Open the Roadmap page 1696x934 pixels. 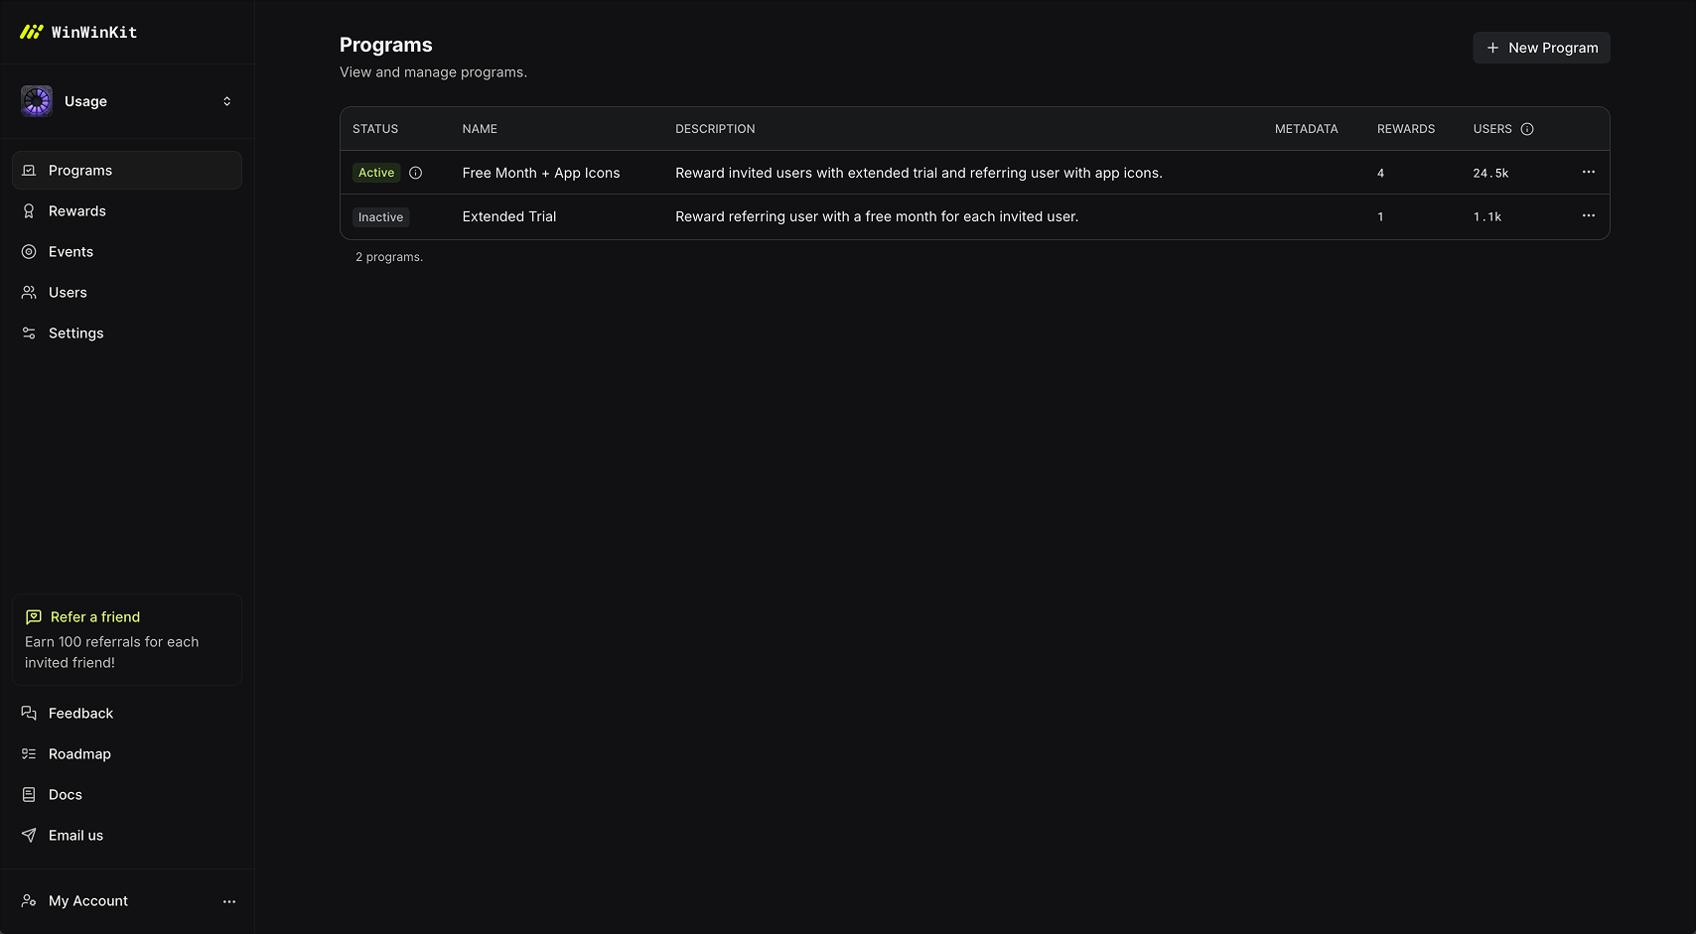coord(79,754)
